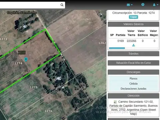This screenshot has height=120, width=160.
Task: Click the Circunscripción 13 Parcela 1274 text
Action: point(133,13)
